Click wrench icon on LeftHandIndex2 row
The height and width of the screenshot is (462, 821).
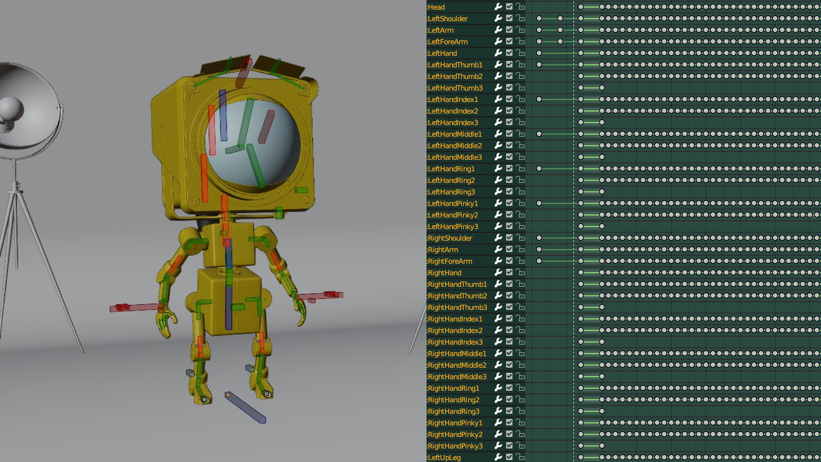[498, 110]
